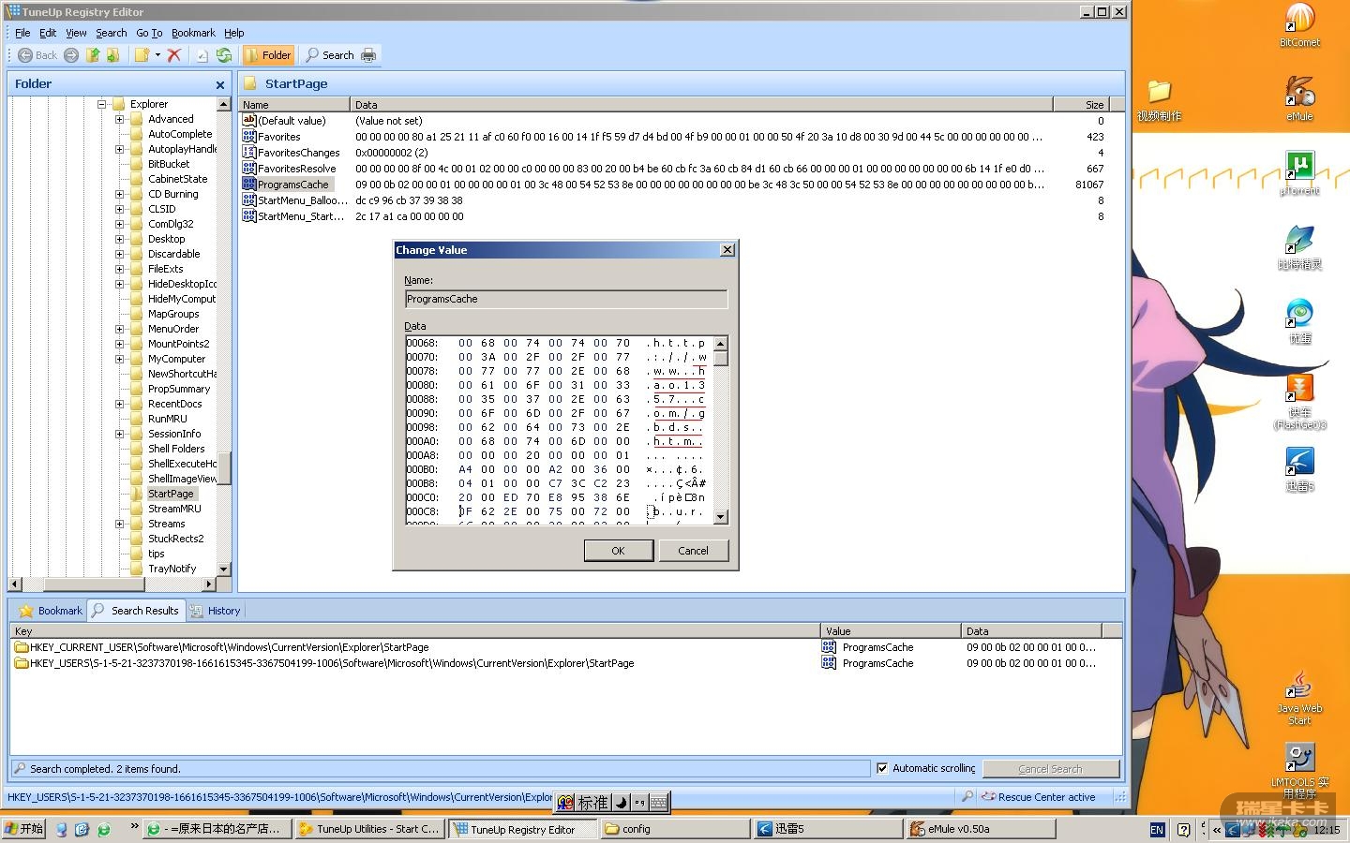Expand the Advanced tree node
Viewport: 1350px width, 843px height.
[119, 119]
